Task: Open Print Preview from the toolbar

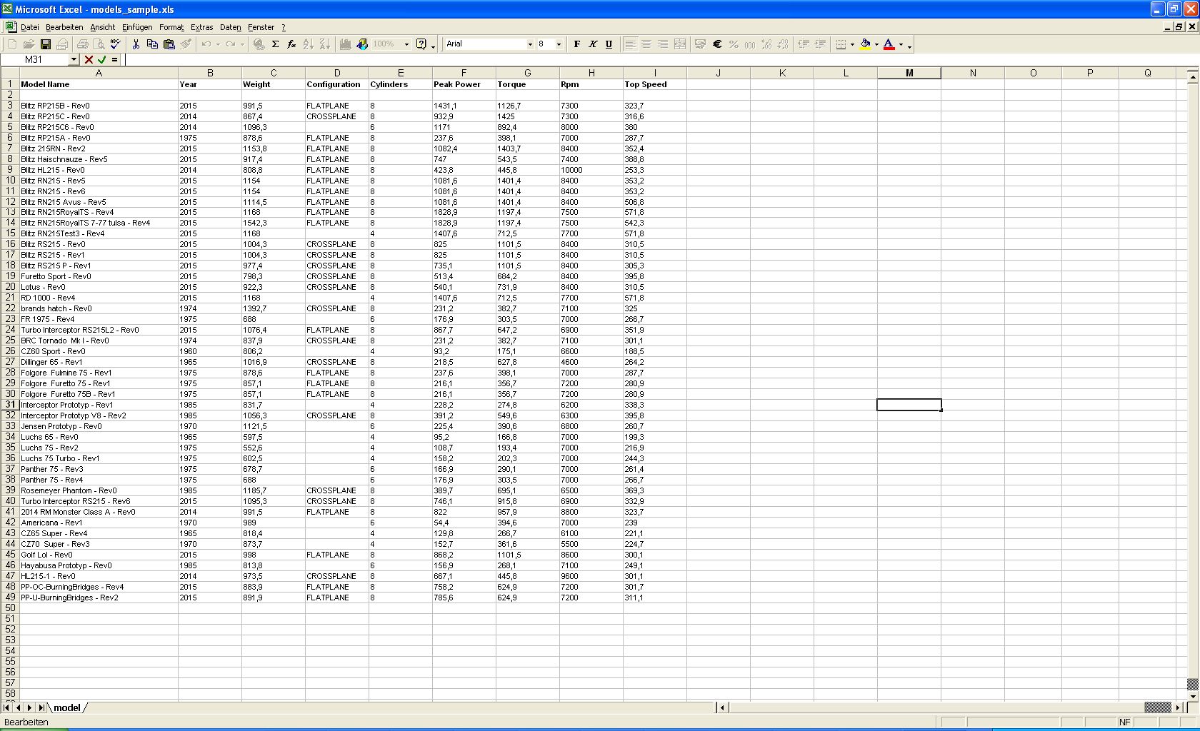Action: pos(98,44)
